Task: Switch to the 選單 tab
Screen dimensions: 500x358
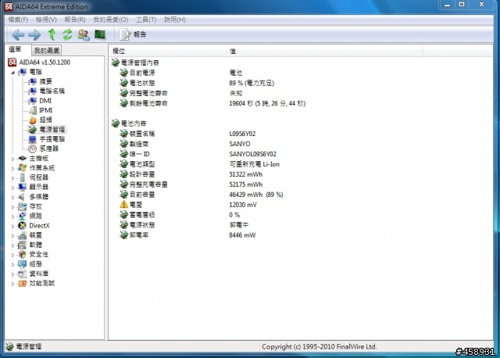Action: (16, 49)
